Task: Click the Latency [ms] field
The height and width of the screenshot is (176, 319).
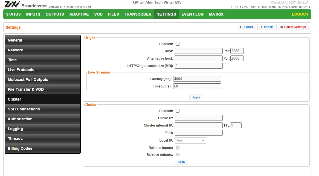Action: click(197, 79)
